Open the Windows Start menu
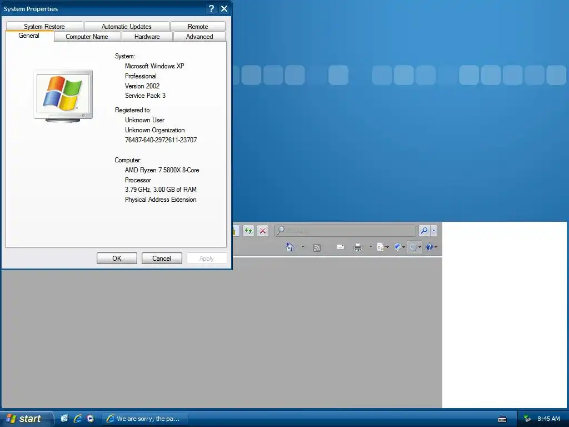Image resolution: width=569 pixels, height=427 pixels. pyautogui.click(x=26, y=419)
